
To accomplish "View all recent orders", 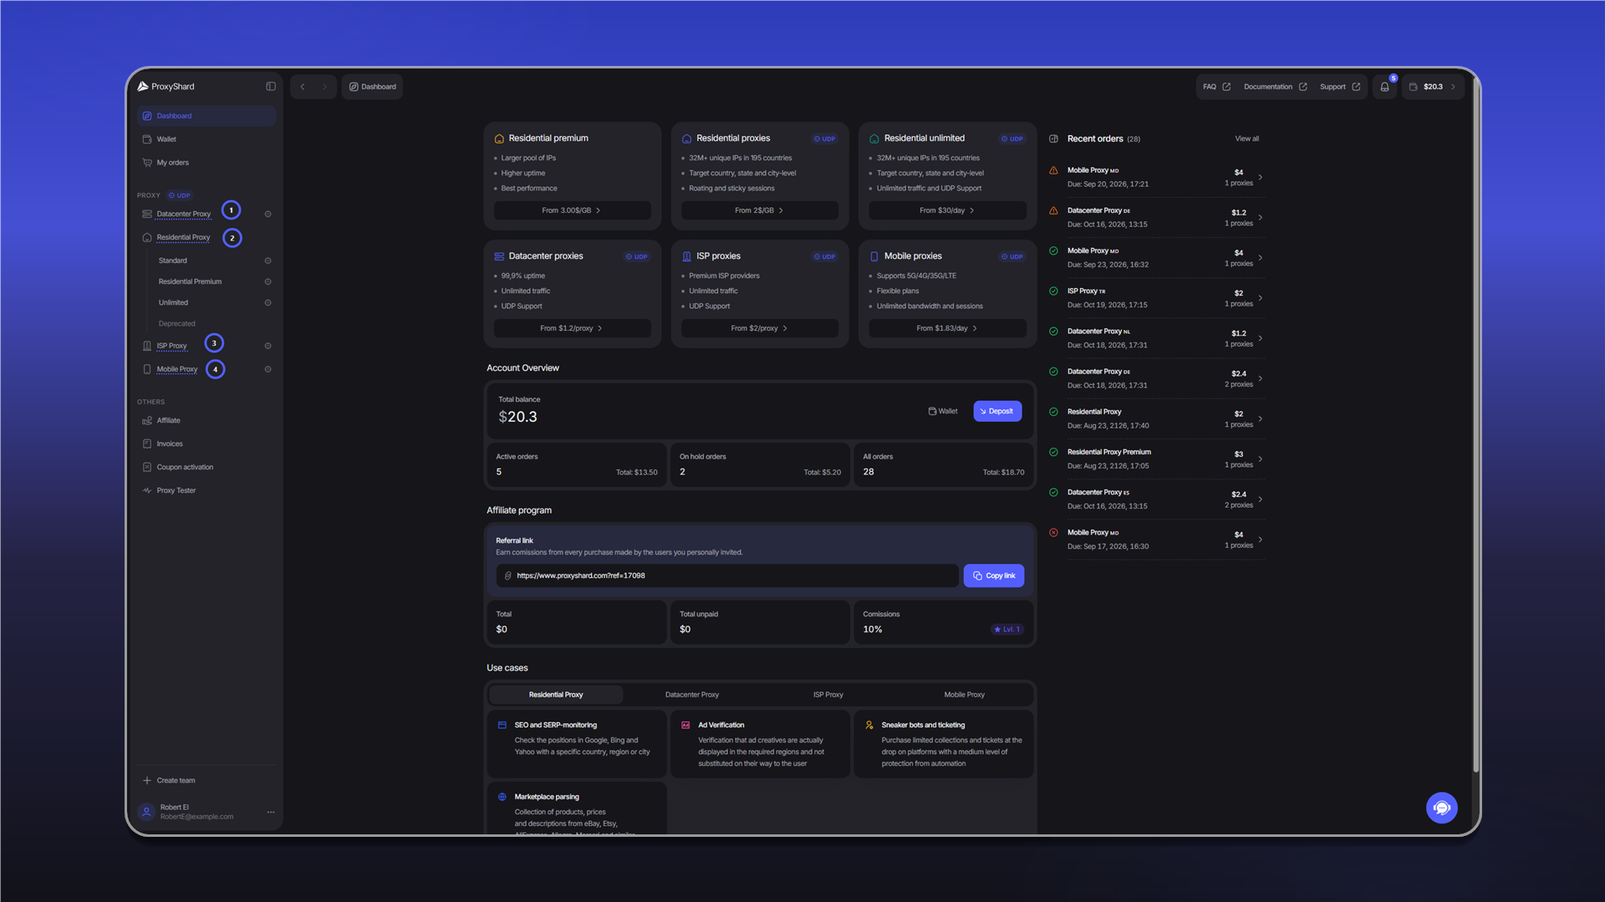I will pyautogui.click(x=1246, y=139).
